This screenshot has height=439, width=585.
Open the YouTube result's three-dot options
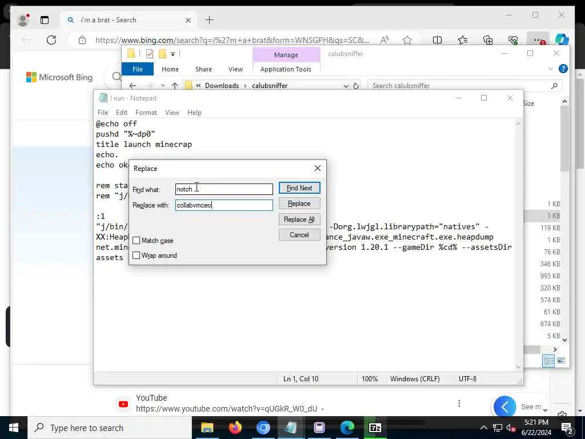tap(459, 404)
